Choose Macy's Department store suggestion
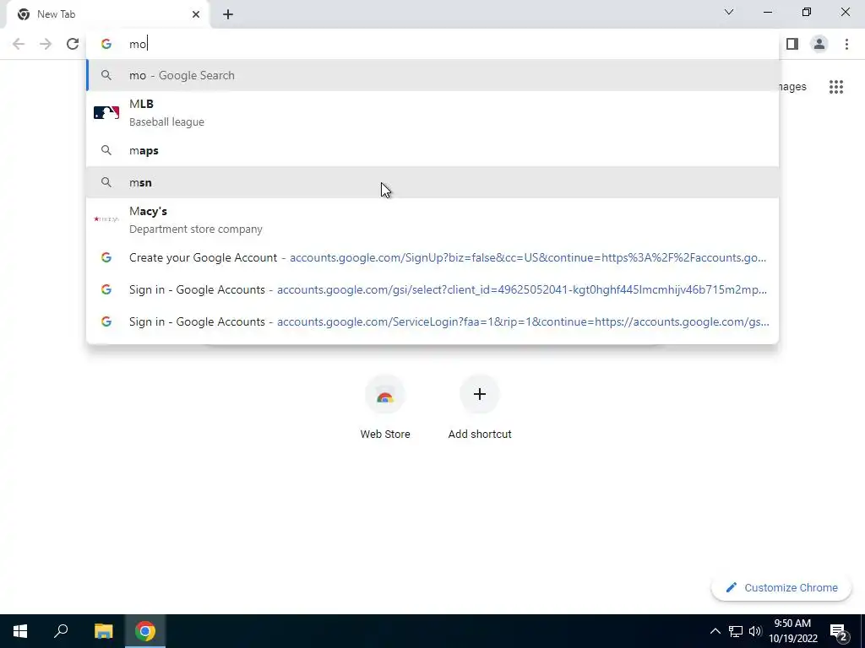The width and height of the screenshot is (865, 648). coord(432,220)
